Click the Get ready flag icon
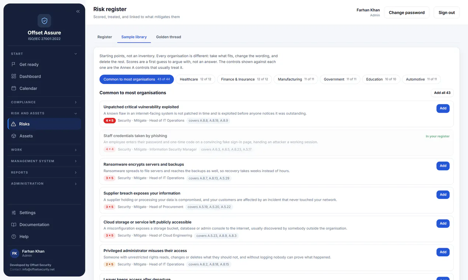 14,64
